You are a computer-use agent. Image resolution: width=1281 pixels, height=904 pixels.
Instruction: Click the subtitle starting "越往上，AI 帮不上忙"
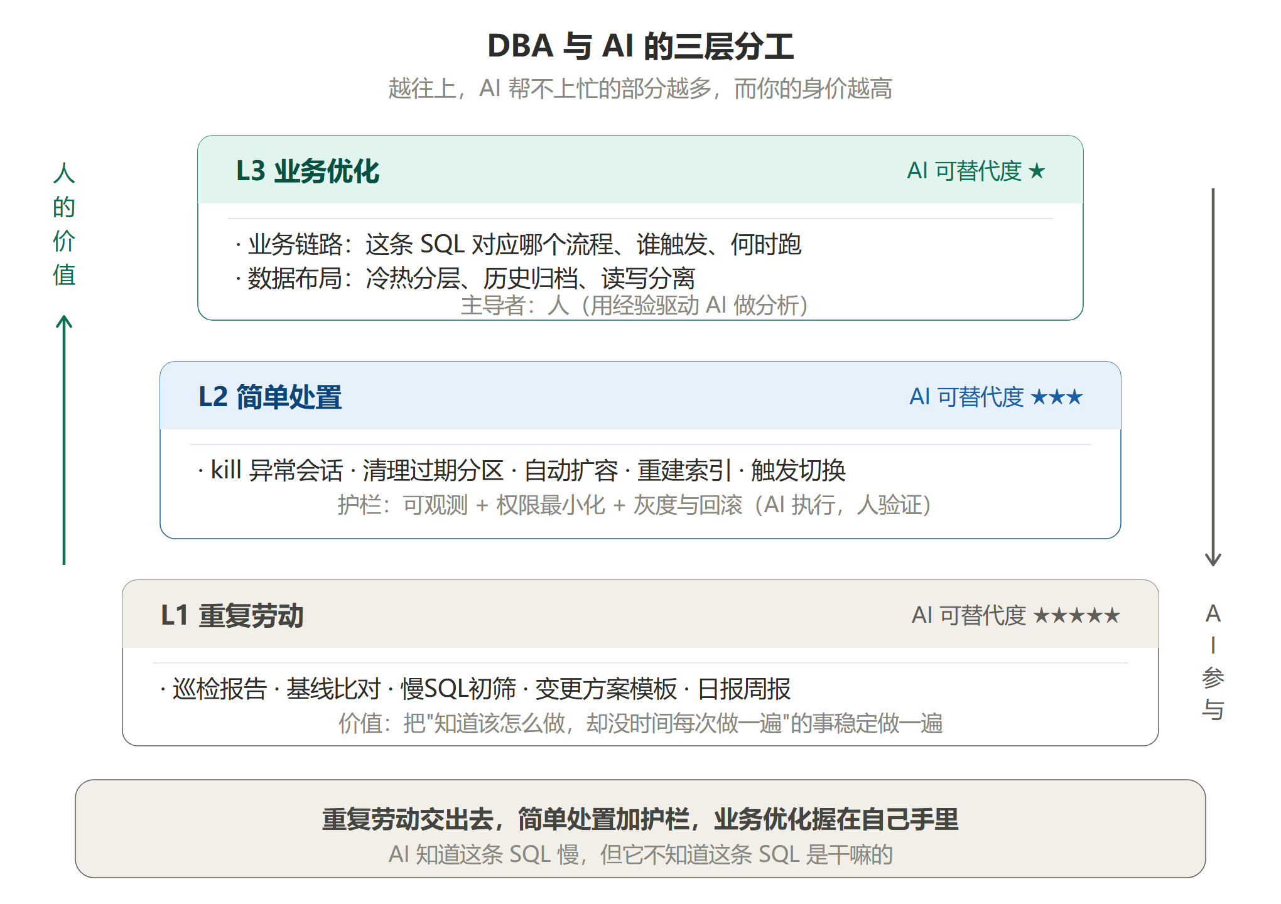640,89
